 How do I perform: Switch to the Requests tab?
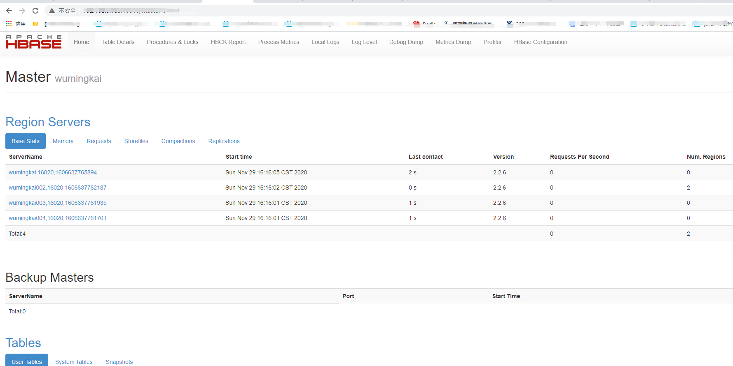coord(99,141)
